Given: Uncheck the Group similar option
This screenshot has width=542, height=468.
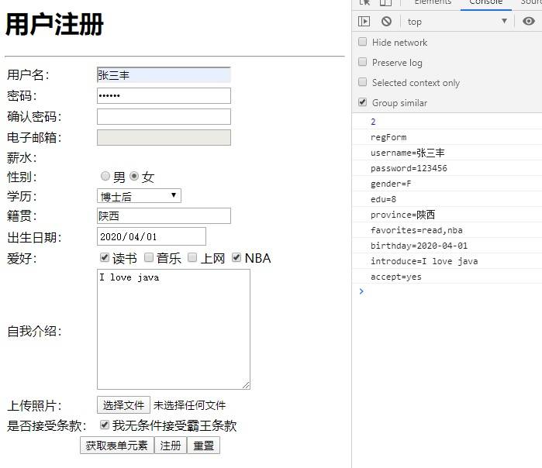Looking at the screenshot, I should pyautogui.click(x=363, y=102).
